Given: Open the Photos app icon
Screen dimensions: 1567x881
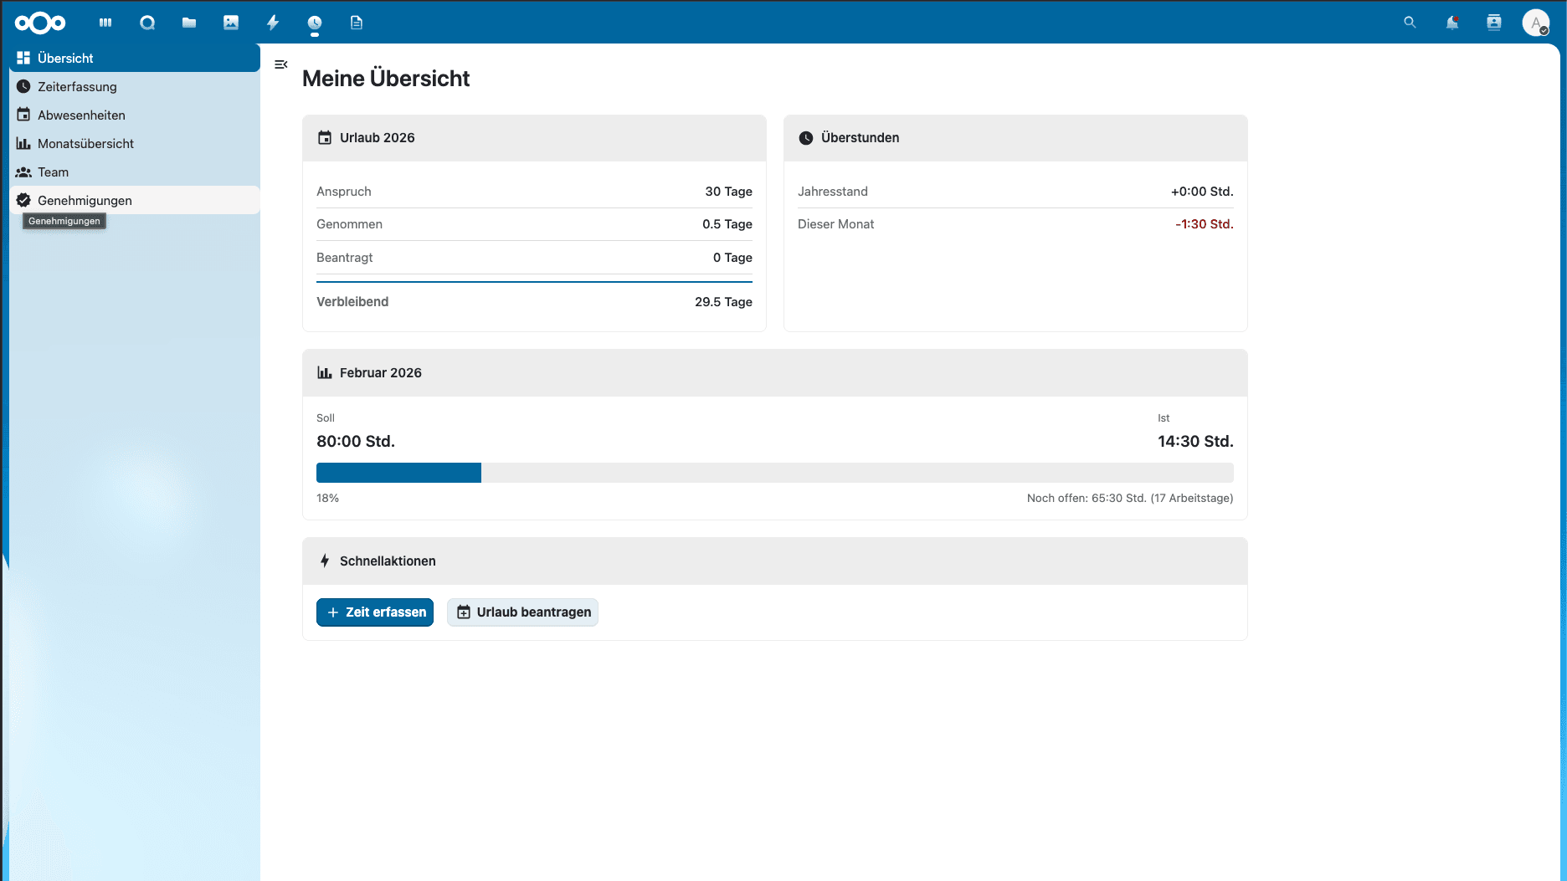Looking at the screenshot, I should [x=231, y=23].
